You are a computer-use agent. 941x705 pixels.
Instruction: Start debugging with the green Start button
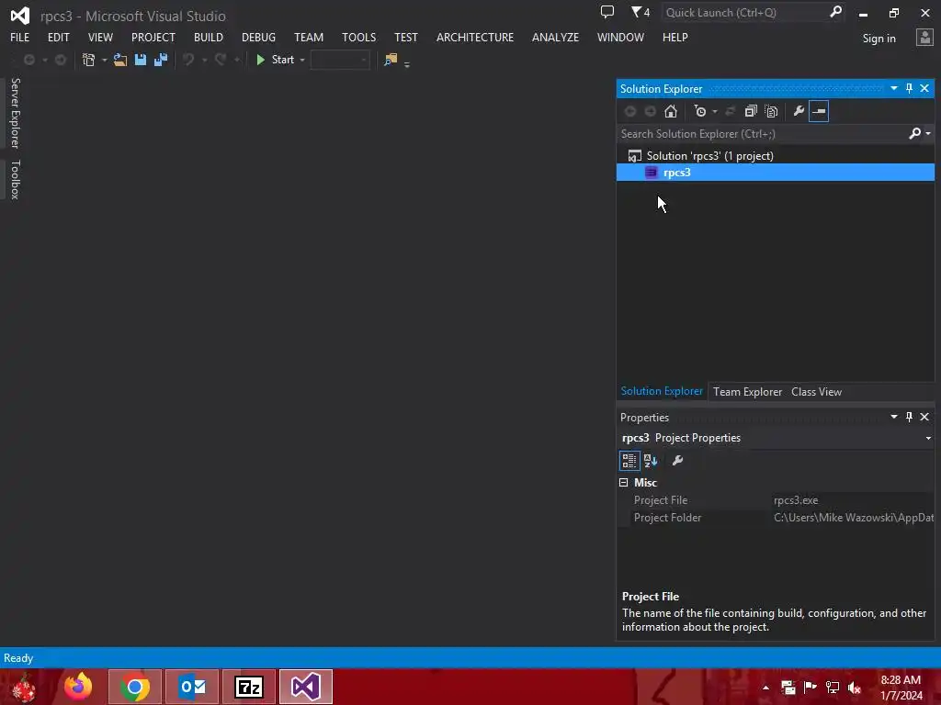(275, 60)
